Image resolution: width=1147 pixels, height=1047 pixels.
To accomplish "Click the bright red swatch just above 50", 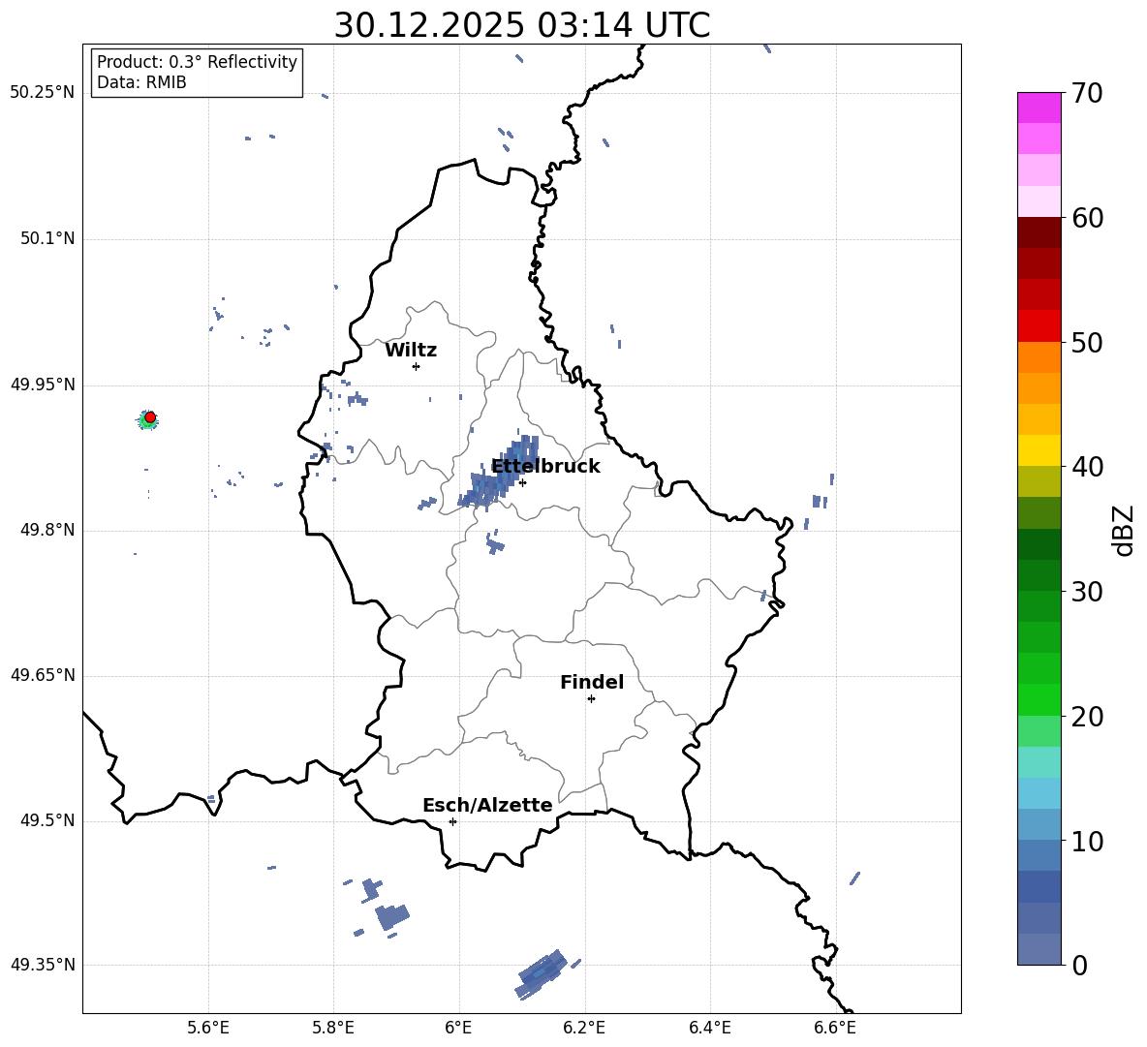I will (x=1038, y=326).
